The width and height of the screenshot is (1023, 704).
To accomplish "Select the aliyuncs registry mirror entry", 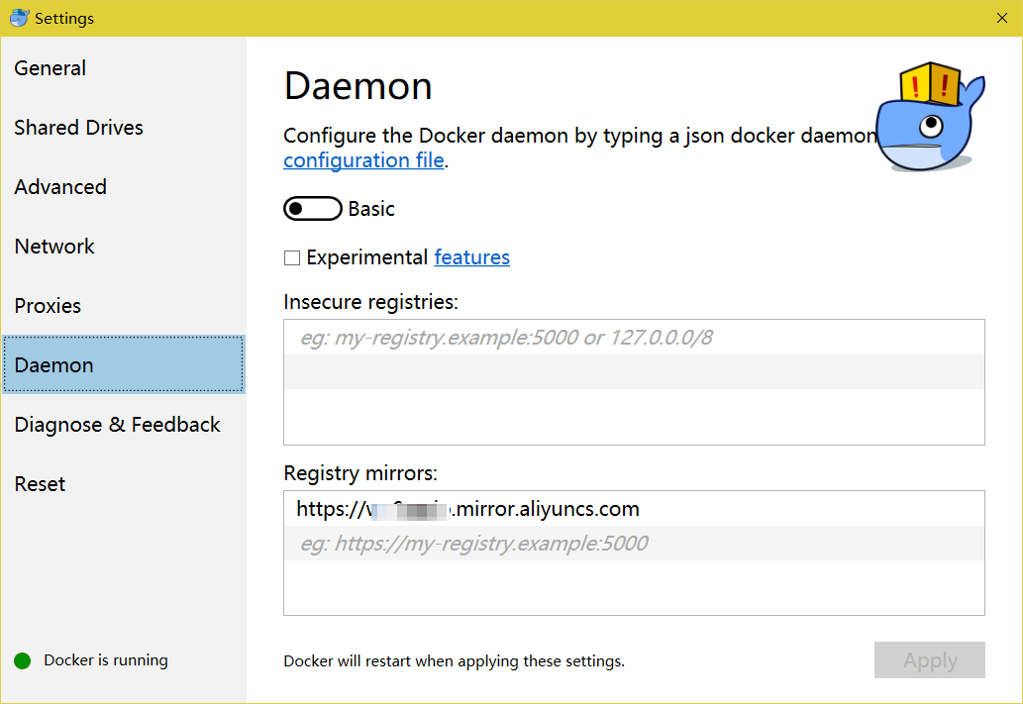I will point(634,509).
